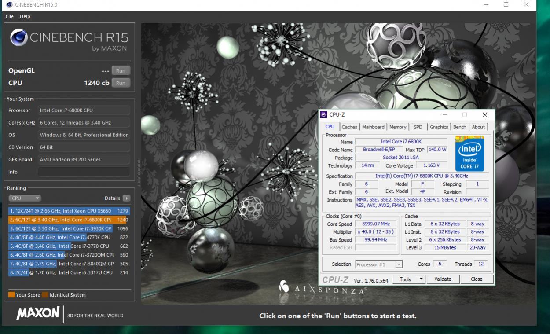
Task: Switch to the Caches tab in CPU-Z
Action: coord(349,127)
